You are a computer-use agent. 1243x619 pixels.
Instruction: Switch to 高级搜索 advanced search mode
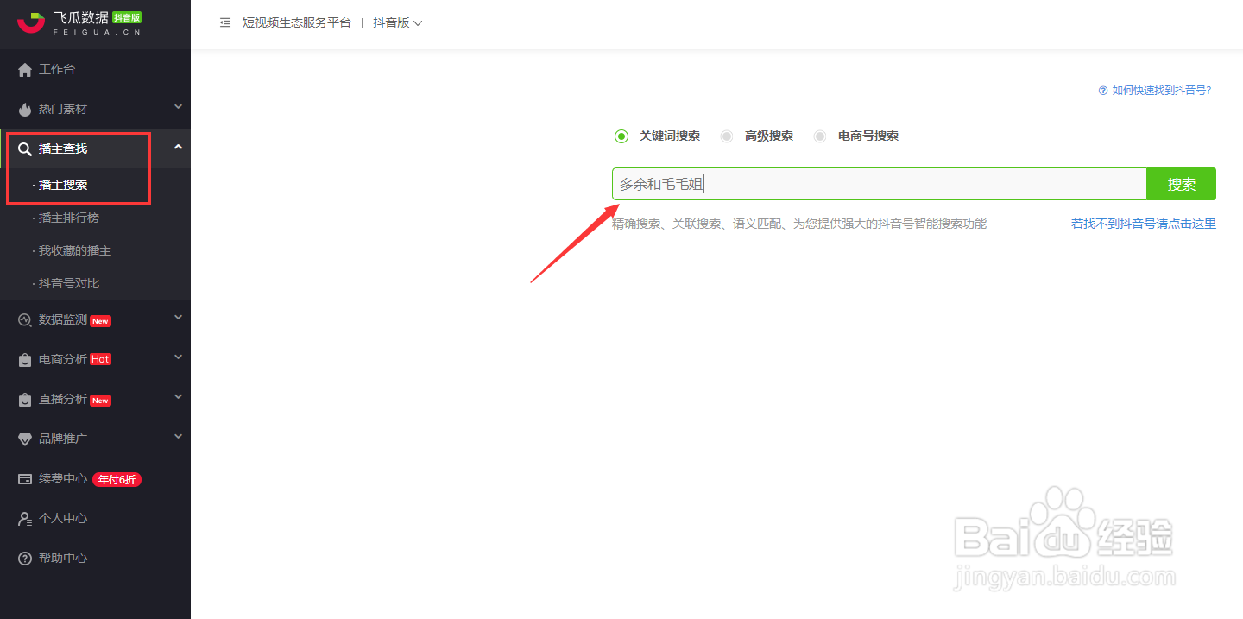pos(727,136)
